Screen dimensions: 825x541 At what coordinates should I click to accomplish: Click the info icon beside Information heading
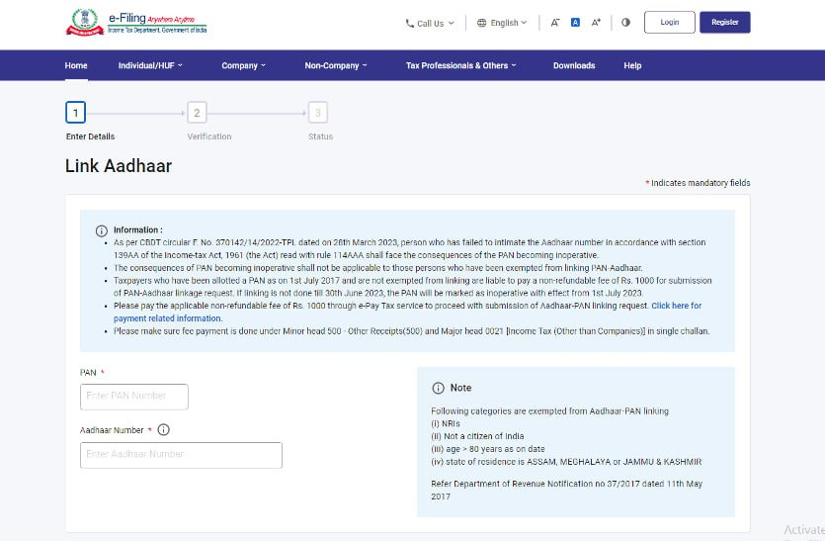coord(102,230)
